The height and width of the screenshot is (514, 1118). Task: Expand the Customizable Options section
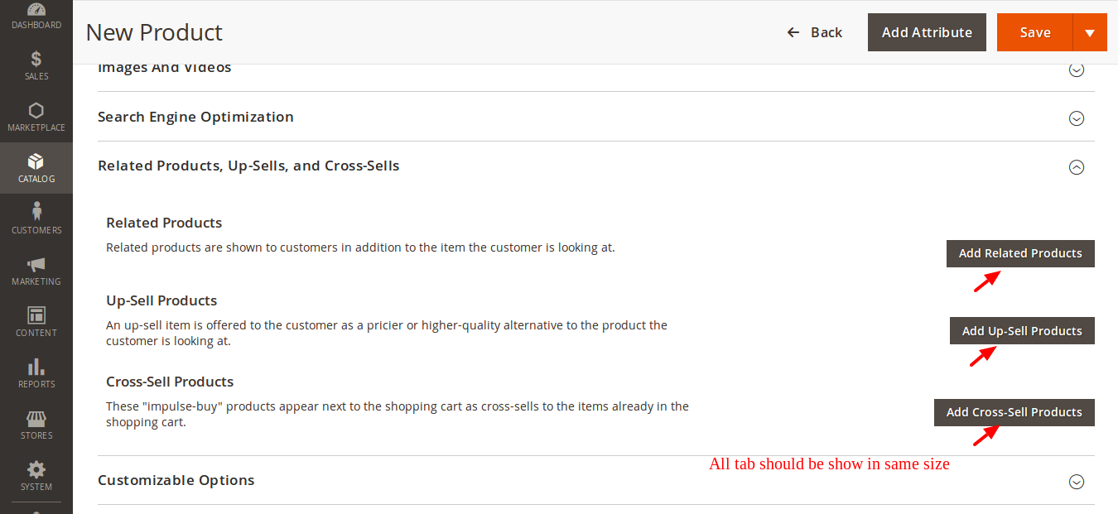pyautogui.click(x=1077, y=481)
